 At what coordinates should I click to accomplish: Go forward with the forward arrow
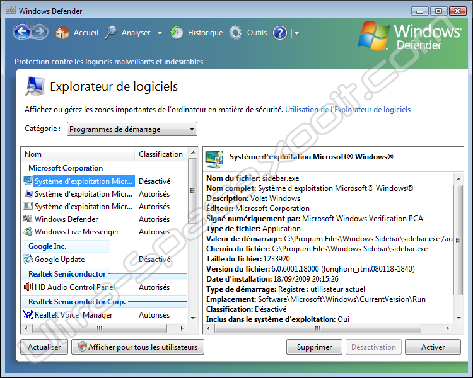tap(40, 32)
